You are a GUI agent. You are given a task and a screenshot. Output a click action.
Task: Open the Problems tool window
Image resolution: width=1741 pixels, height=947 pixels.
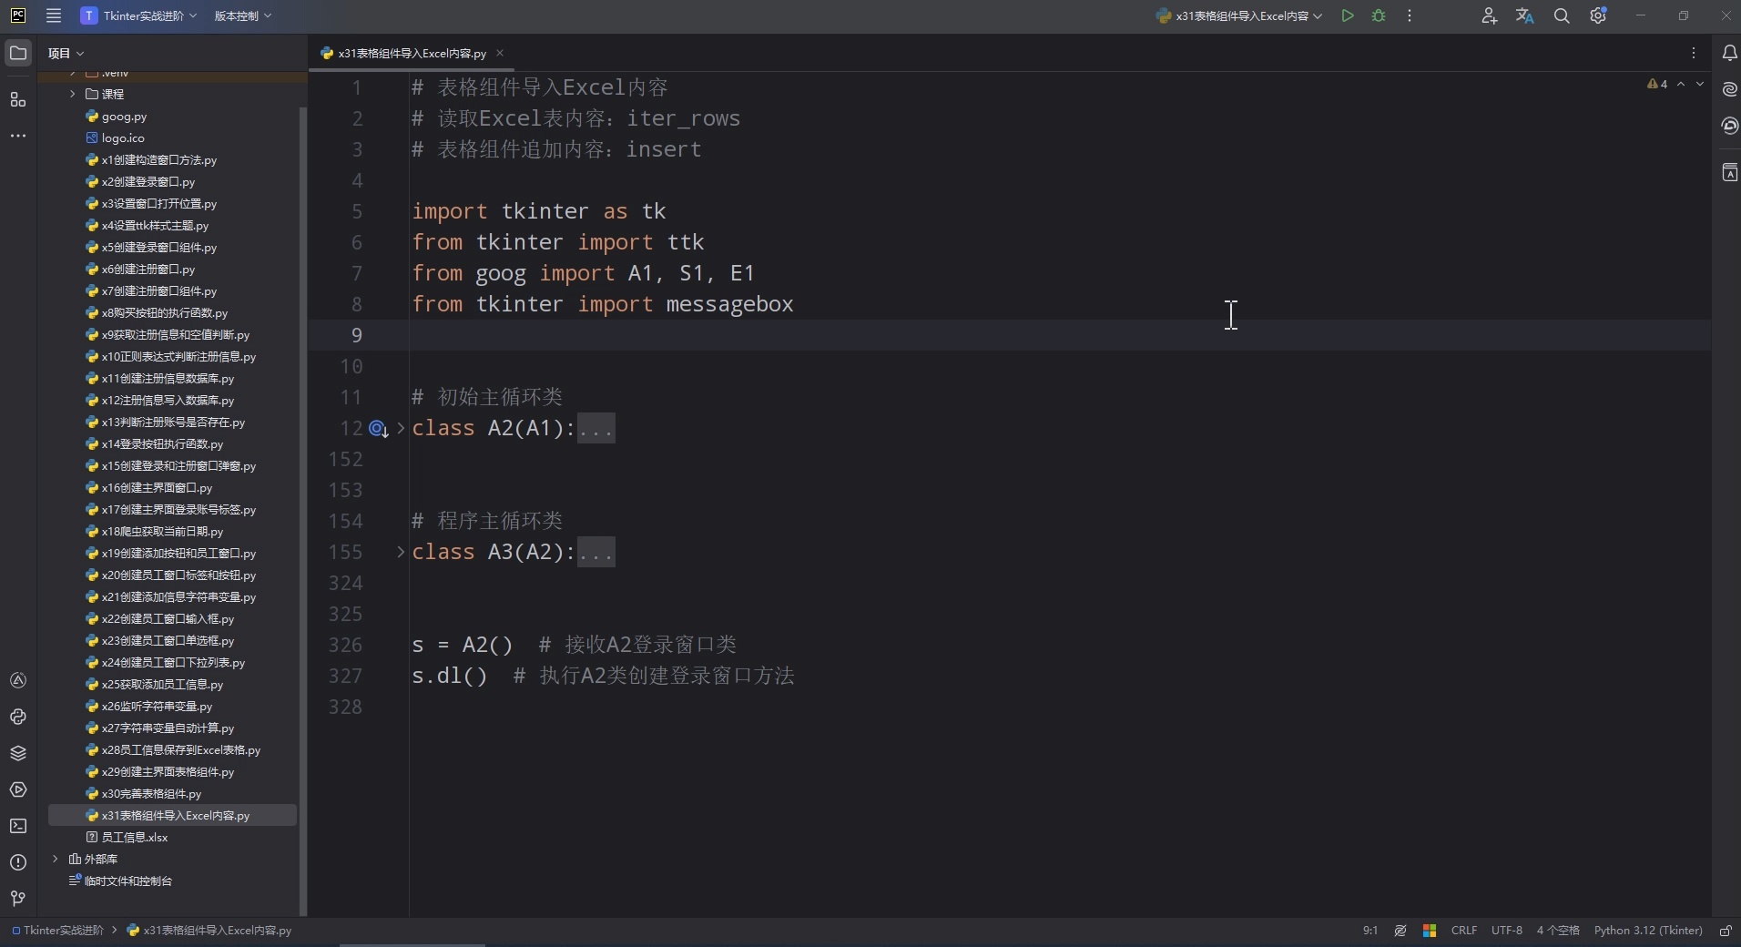coord(18,862)
